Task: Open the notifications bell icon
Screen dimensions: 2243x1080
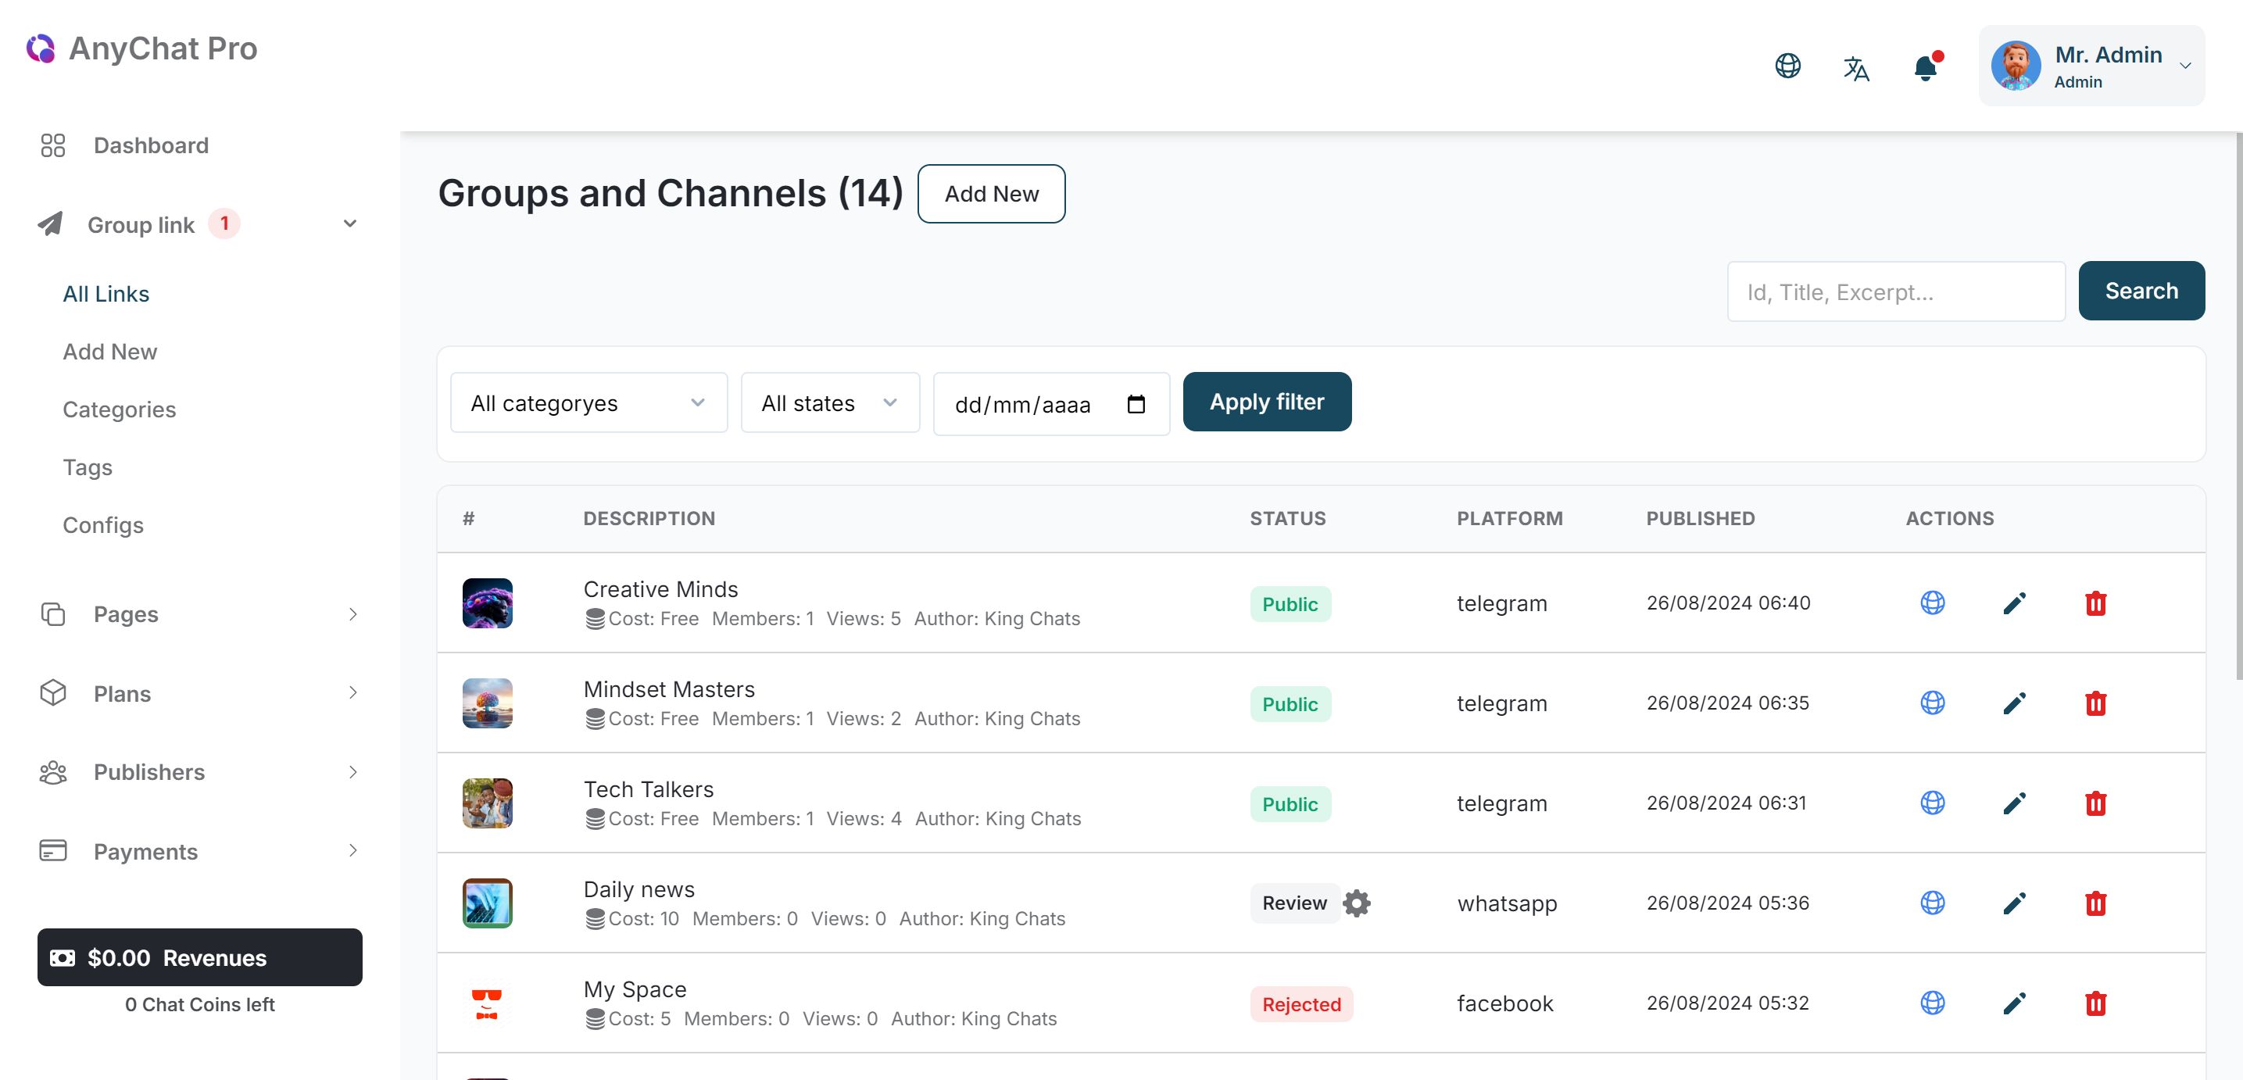Action: (x=1925, y=67)
